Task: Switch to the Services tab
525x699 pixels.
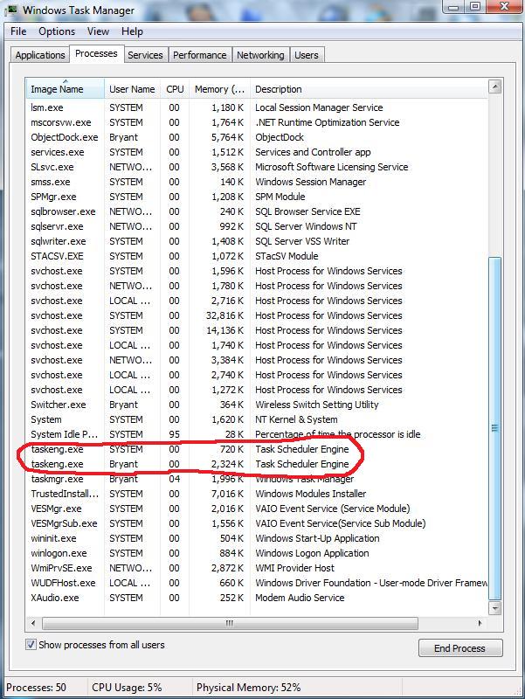Action: [145, 55]
